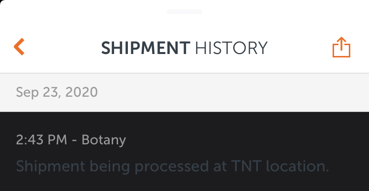Tap the sheet grabber handle at the top
This screenshot has width=369, height=191.
pos(184,12)
